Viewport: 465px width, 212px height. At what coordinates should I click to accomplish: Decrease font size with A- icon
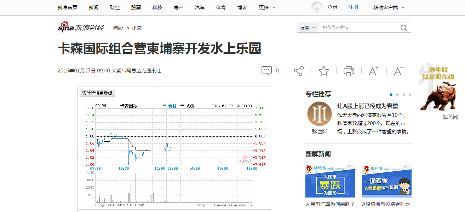399,71
